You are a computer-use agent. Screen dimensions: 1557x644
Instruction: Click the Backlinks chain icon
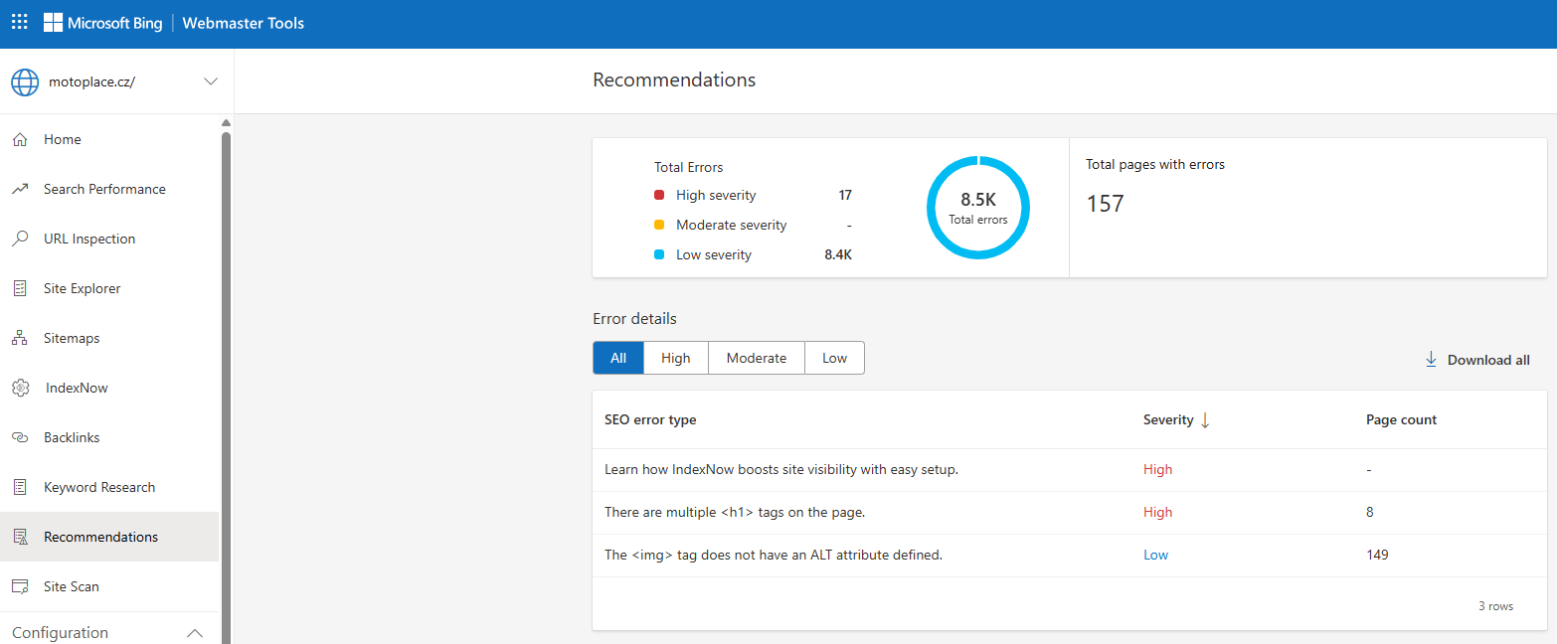pyautogui.click(x=20, y=437)
